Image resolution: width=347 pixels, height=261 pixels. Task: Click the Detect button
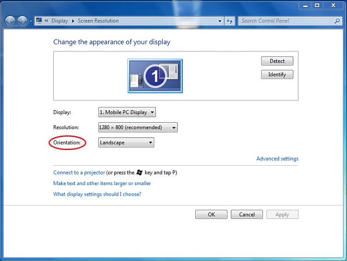(x=277, y=61)
